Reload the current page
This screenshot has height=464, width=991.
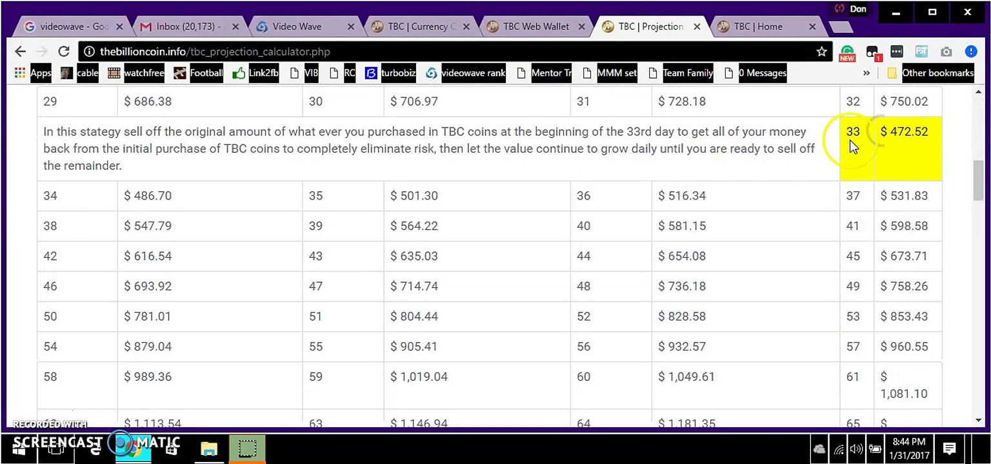pyautogui.click(x=63, y=52)
